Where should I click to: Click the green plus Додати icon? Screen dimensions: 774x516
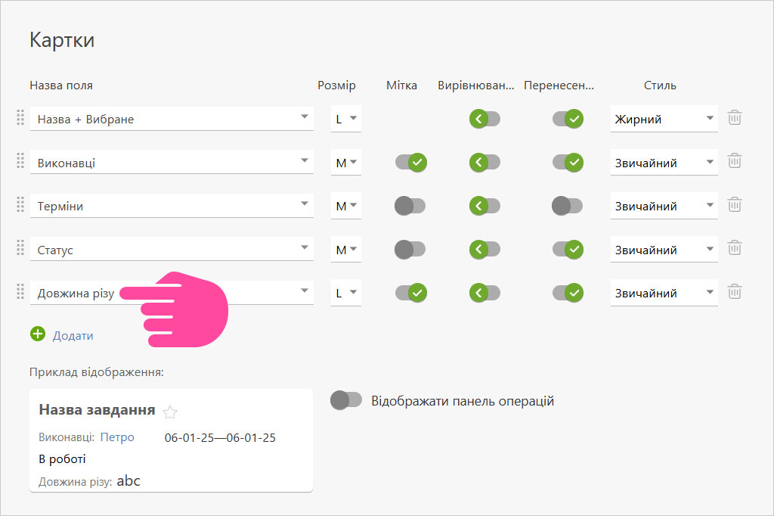[x=38, y=334]
